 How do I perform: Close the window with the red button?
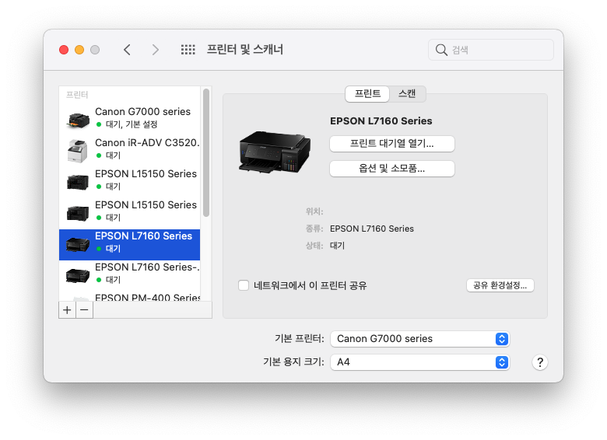(64, 50)
